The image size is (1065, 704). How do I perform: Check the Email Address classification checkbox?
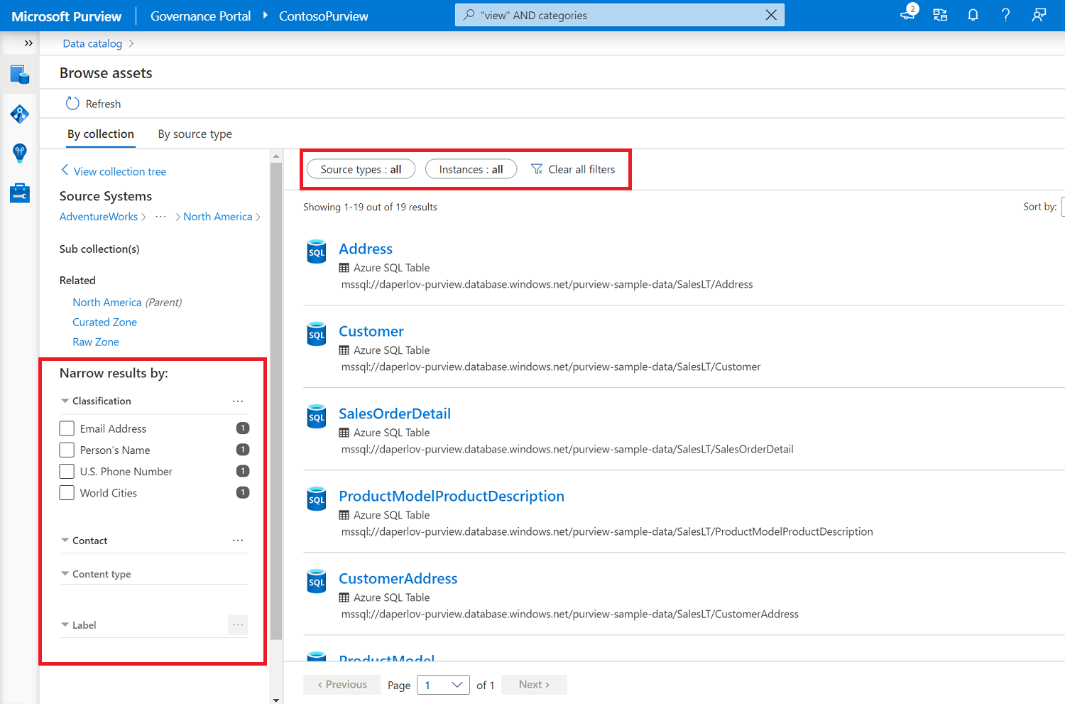(x=67, y=428)
